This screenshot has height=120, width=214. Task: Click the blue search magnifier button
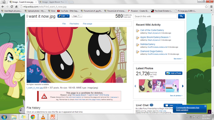coord(181,16)
